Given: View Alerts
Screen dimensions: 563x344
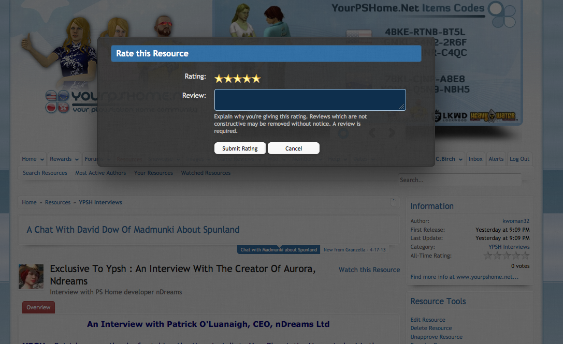Looking at the screenshot, I should (x=496, y=159).
